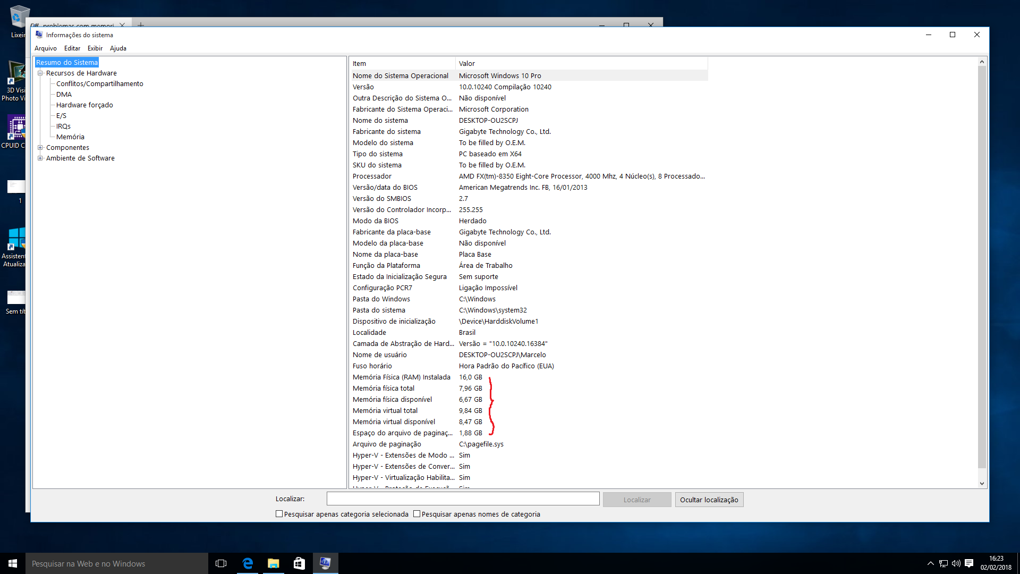
Task: Select the Nome de usuário row
Action: click(529, 355)
